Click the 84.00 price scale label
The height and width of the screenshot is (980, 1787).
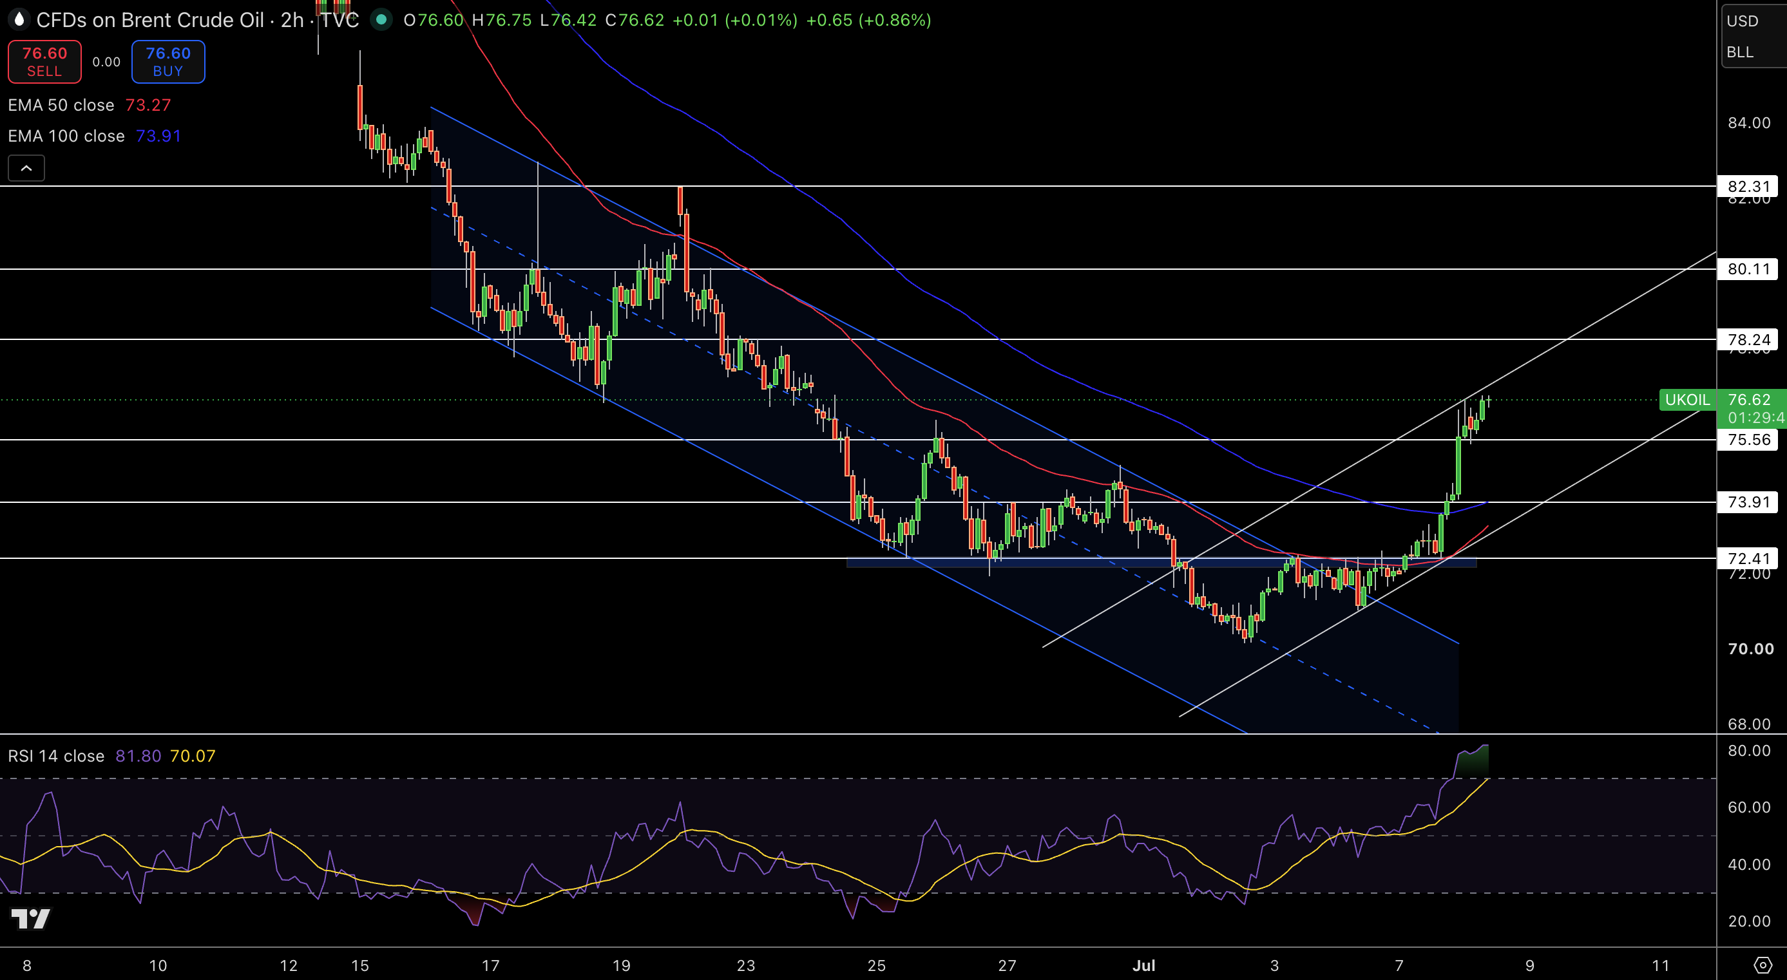tap(1749, 123)
